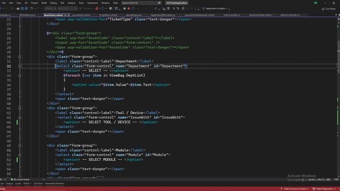The width and height of the screenshot is (340, 191).
Task: Switch to the ApplicationDbContext.cs tab
Action: [163, 15]
